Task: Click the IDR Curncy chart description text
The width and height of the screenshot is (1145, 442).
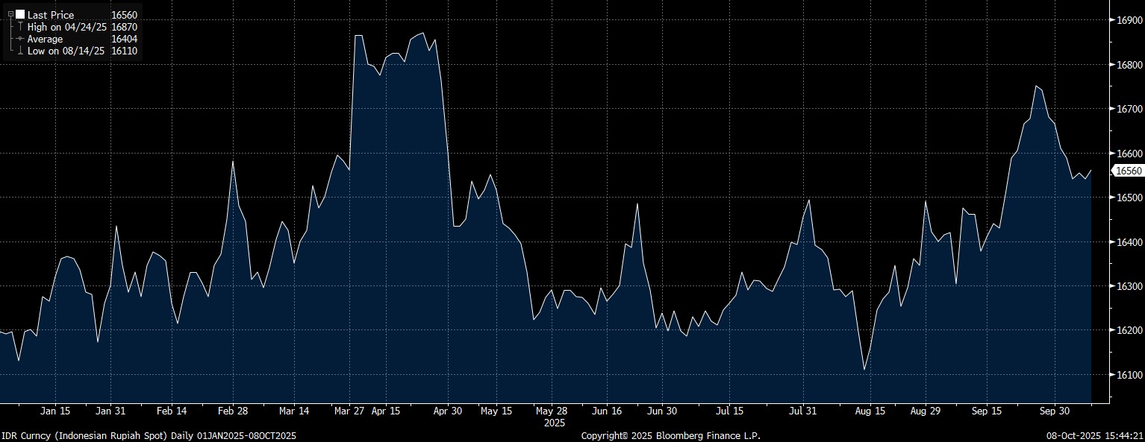Action: click(149, 435)
